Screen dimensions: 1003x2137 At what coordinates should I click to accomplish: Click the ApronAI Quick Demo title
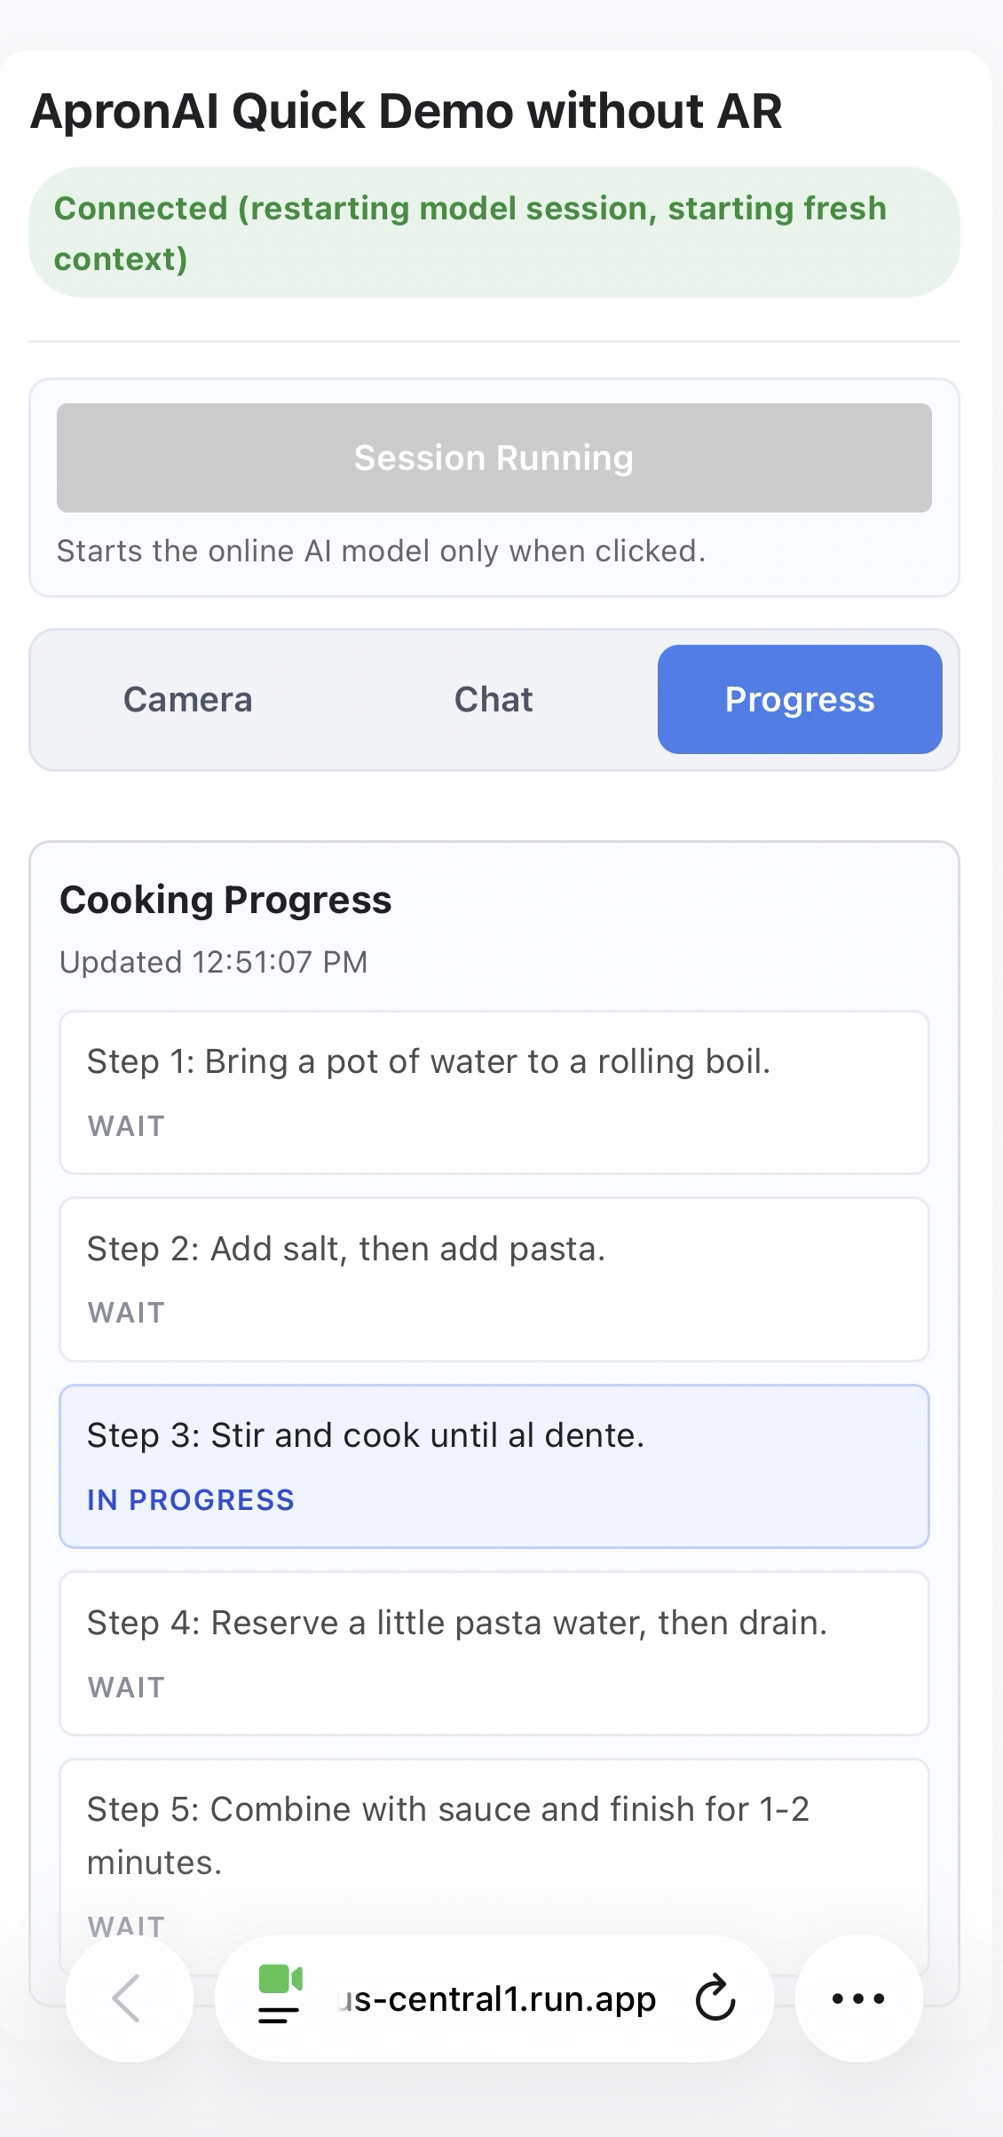pyautogui.click(x=407, y=112)
